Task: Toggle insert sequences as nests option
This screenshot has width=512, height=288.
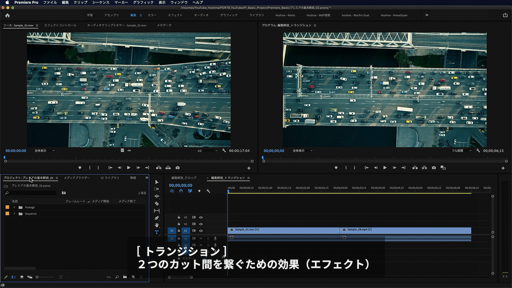Action: [172, 191]
